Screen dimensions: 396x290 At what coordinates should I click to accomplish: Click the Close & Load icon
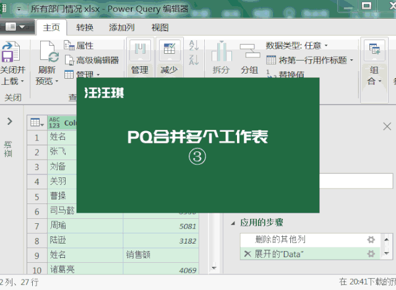[x=11, y=52]
